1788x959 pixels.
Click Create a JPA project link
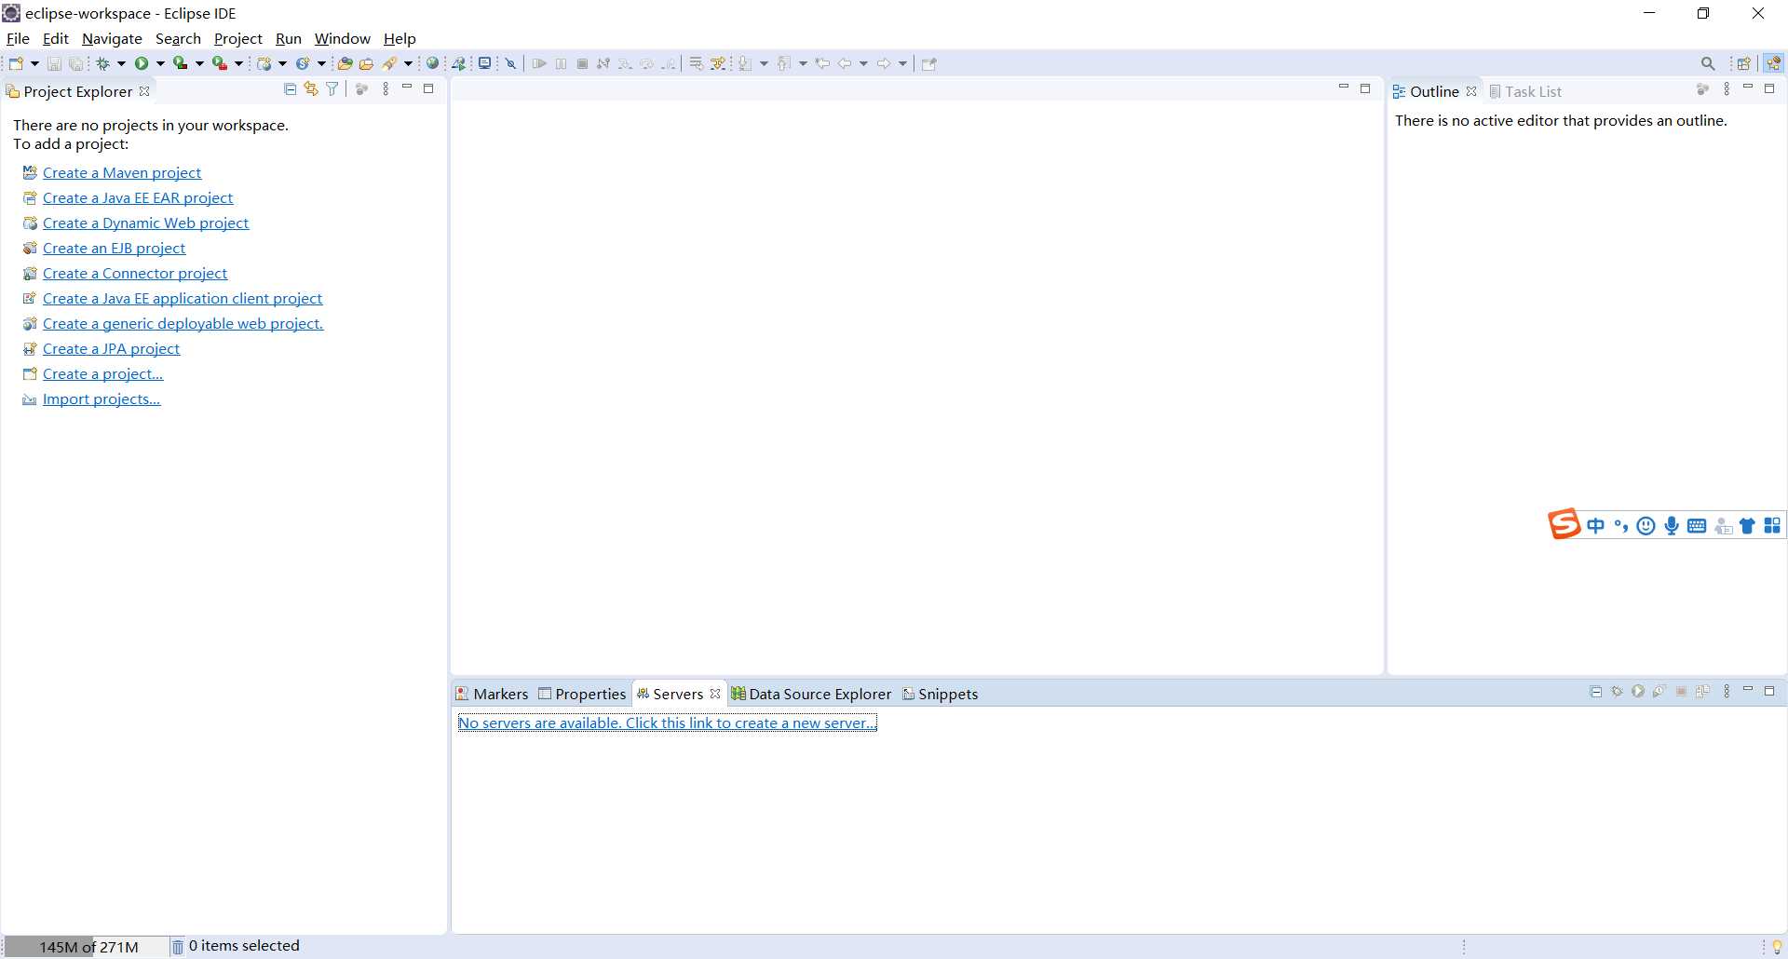[x=111, y=348]
